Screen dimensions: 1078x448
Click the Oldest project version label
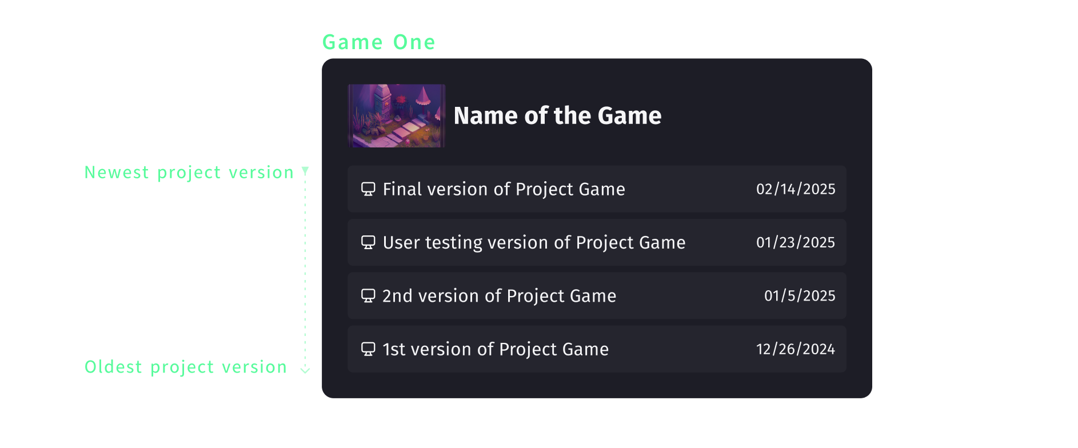(185, 367)
